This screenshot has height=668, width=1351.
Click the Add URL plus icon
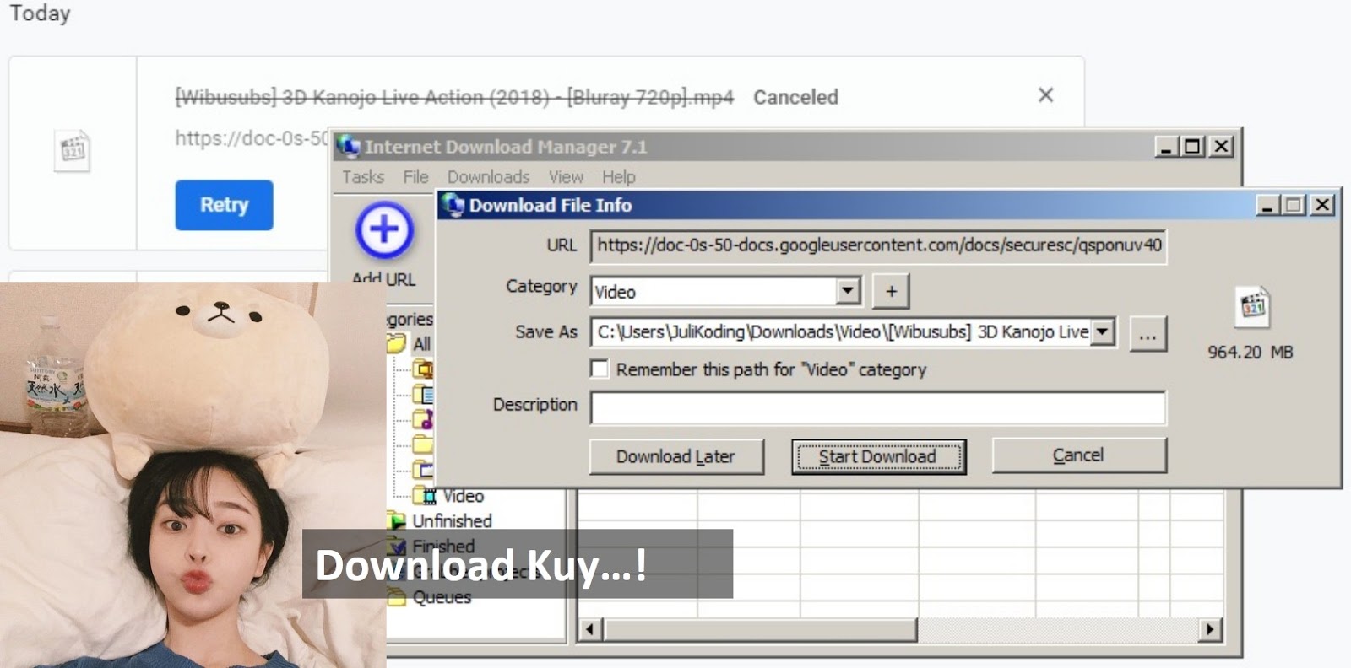point(384,230)
